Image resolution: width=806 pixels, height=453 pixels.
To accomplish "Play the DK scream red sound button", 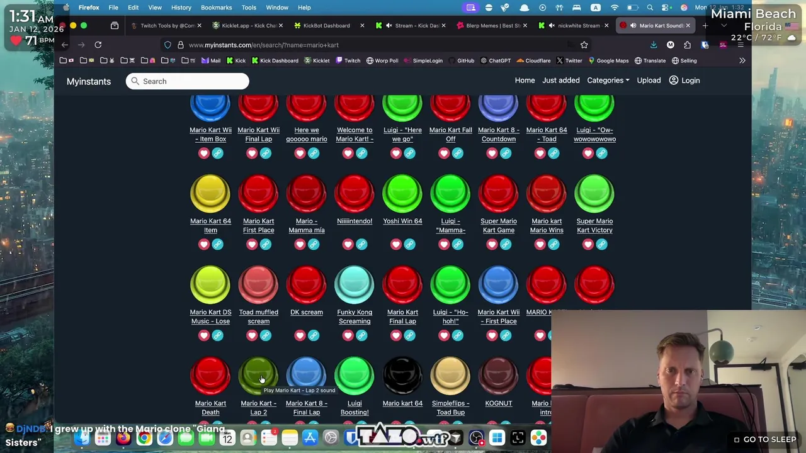I will (x=307, y=285).
